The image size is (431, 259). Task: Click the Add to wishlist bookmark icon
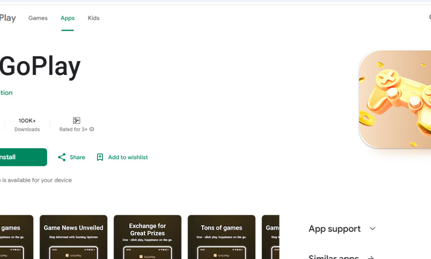pos(100,157)
